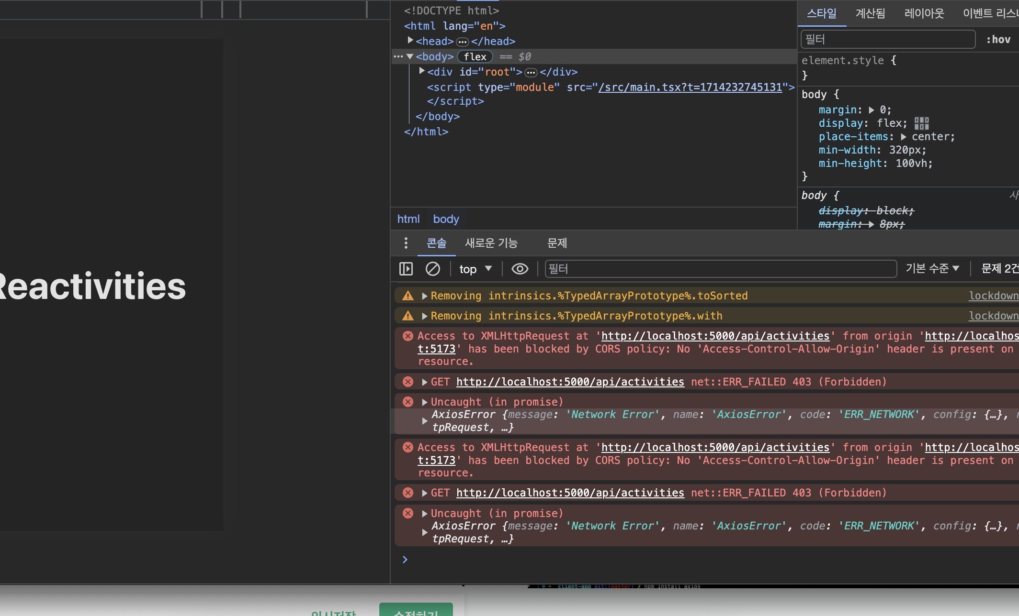Open lockdown source link of toSorted warning
The image size is (1019, 616).
pos(993,296)
